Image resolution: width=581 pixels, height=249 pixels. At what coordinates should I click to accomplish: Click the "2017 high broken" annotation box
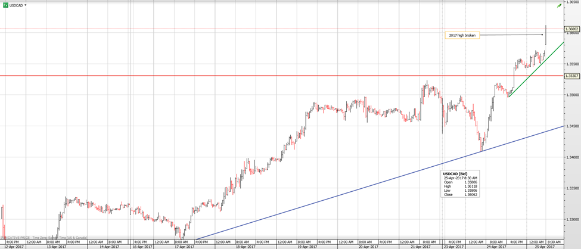(461, 36)
